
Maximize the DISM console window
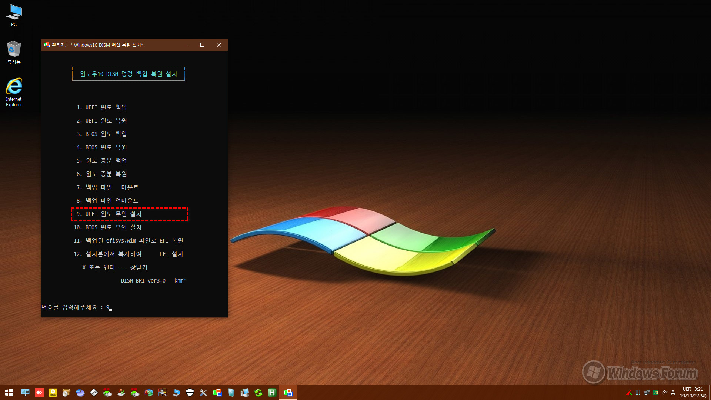[202, 45]
